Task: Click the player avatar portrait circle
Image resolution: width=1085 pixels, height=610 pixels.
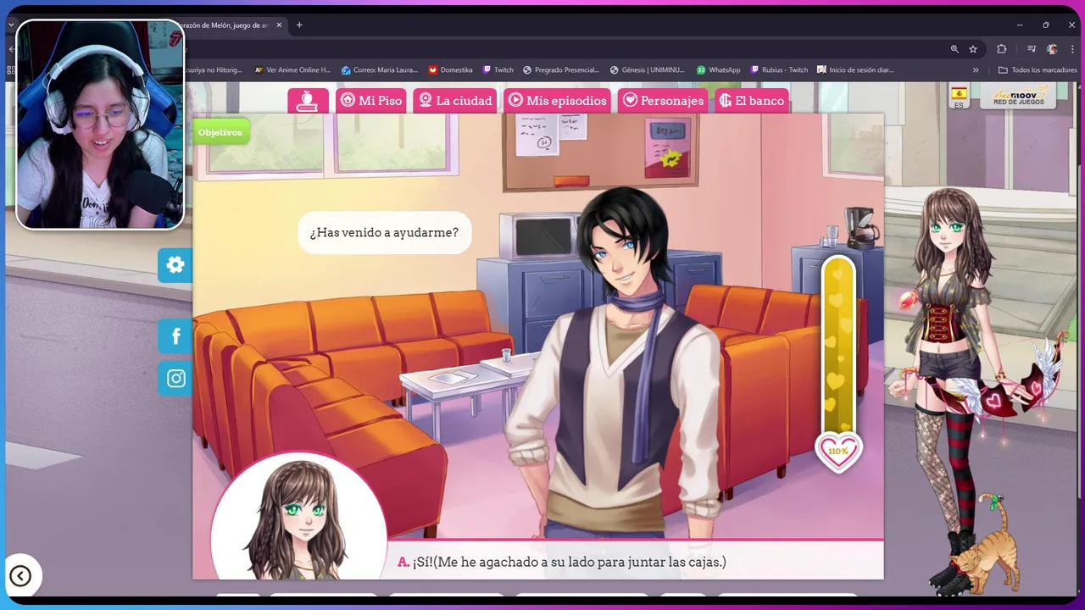Action: [298, 518]
